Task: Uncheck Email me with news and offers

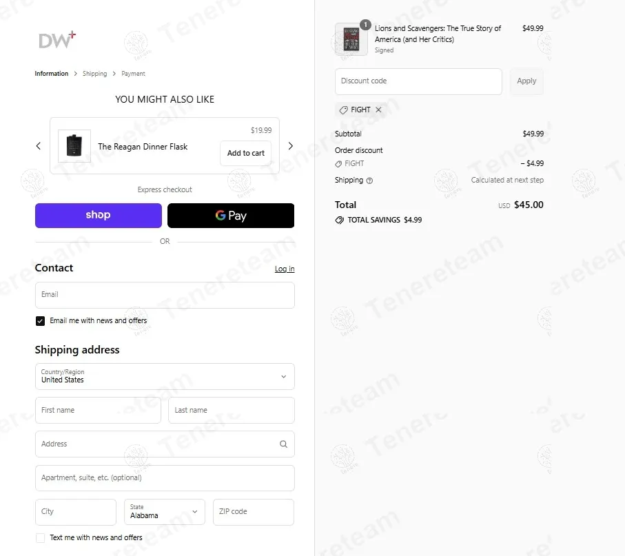Action: [40, 321]
